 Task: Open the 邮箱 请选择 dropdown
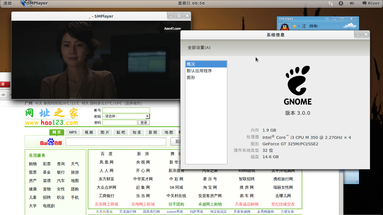tap(126, 116)
